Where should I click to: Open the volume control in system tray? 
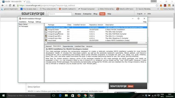click(x=155, y=96)
